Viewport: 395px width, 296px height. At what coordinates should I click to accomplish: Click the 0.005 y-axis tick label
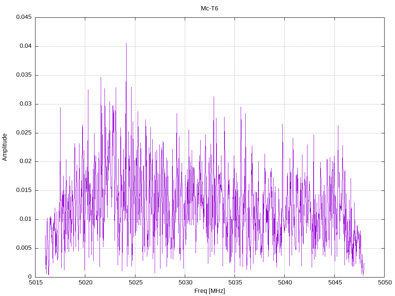click(x=24, y=248)
